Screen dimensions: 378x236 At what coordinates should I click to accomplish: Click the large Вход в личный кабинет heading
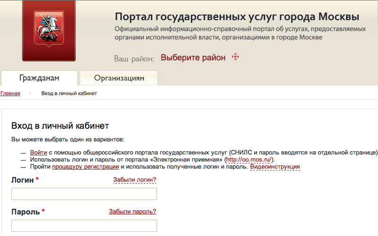(x=60, y=126)
